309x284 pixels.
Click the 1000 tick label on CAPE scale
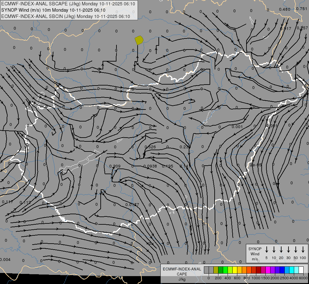(256, 278)
